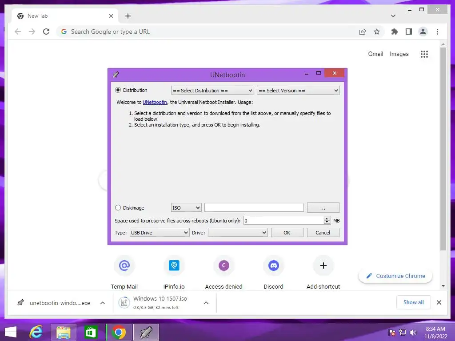Select the Distribution radio button
Image resolution: width=455 pixels, height=341 pixels.
tap(118, 90)
